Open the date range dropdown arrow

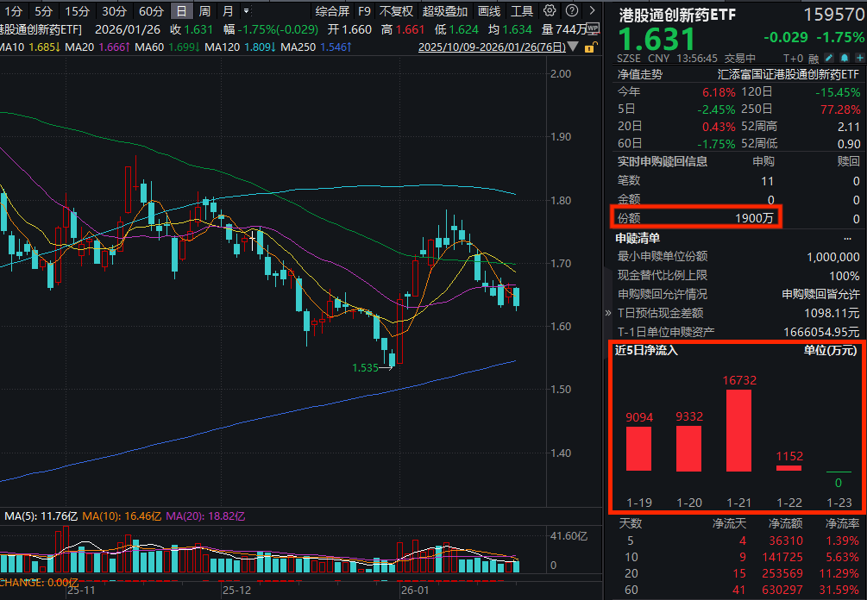coord(575,46)
